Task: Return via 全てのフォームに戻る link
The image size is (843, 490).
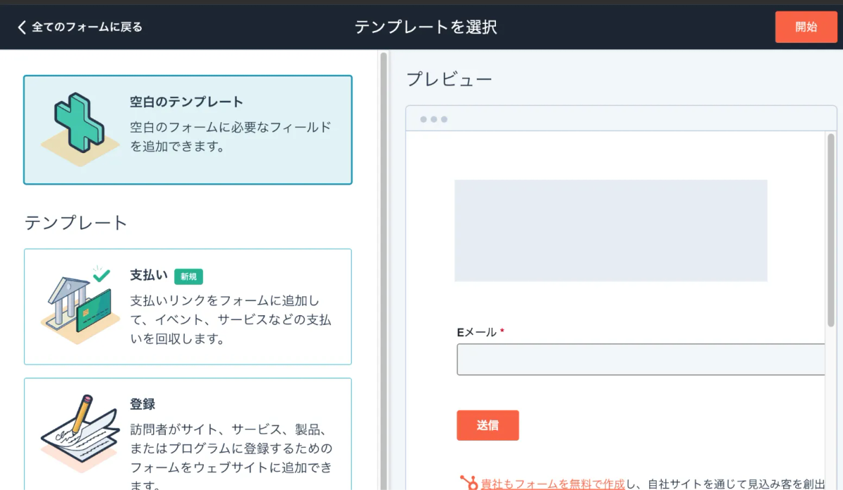Action: (87, 27)
